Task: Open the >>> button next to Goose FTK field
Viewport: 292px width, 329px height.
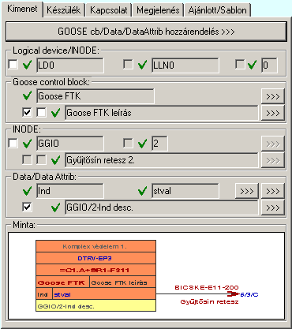Action: [x=273, y=96]
